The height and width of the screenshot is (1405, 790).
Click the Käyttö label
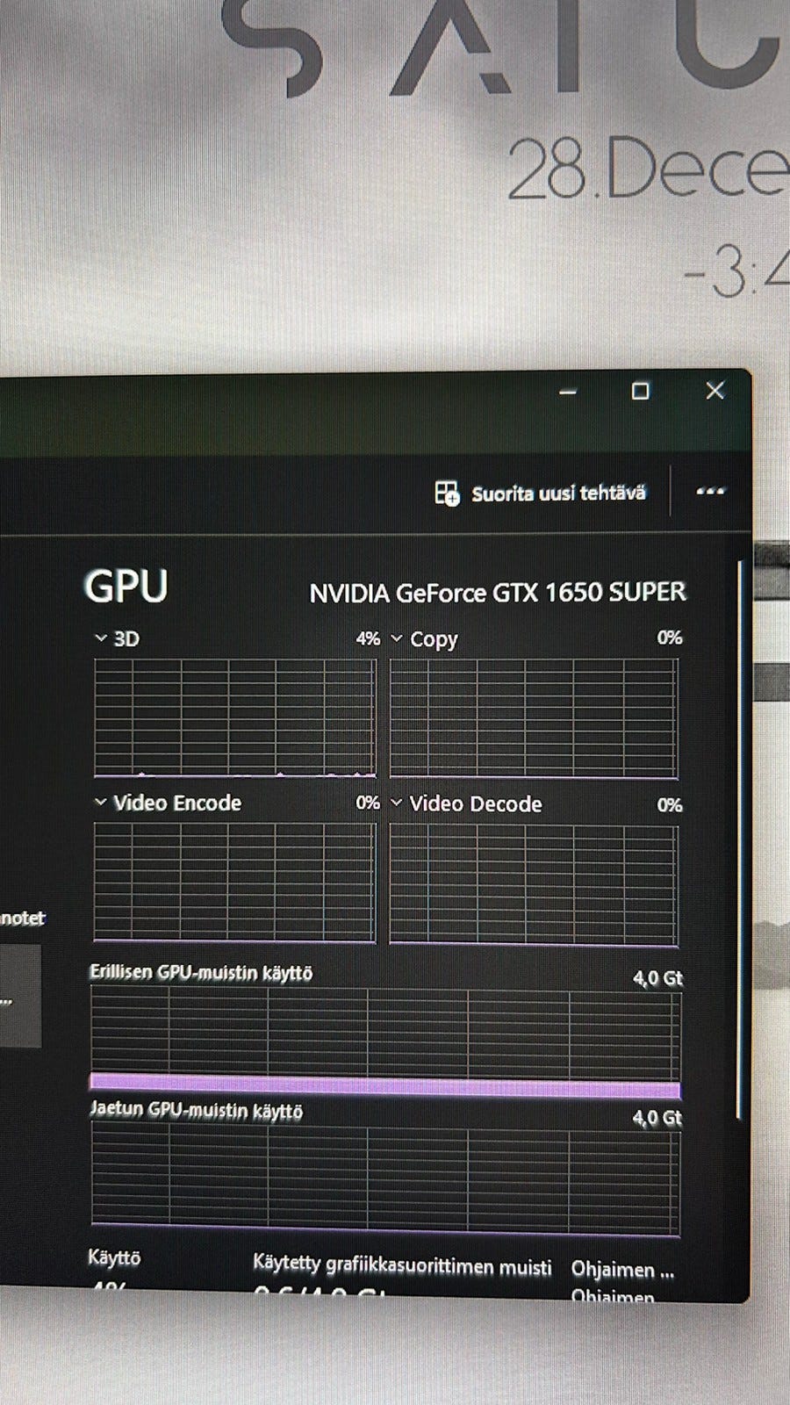point(114,1257)
